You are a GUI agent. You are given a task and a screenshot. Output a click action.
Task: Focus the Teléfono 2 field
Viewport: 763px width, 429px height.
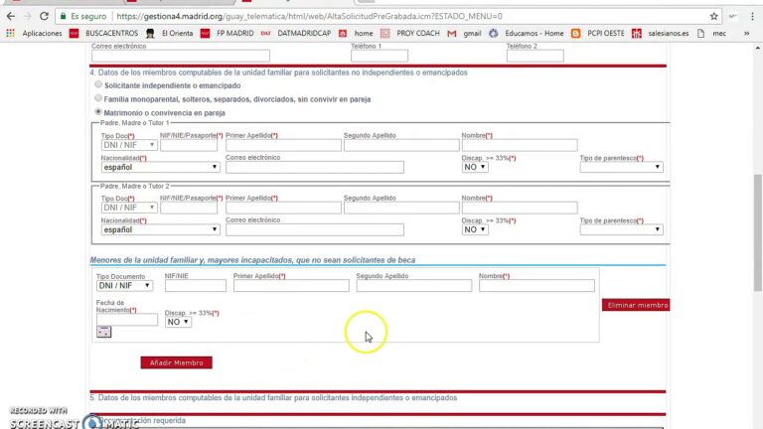[x=534, y=56]
